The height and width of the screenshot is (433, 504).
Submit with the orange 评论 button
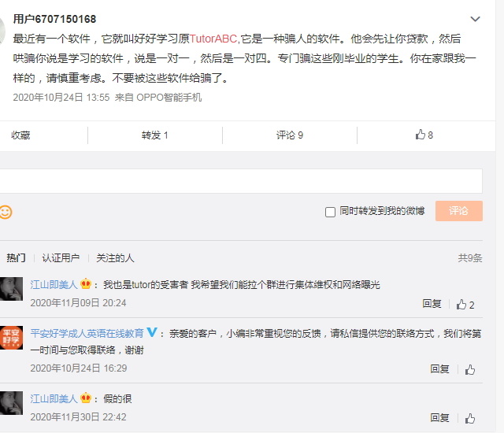click(459, 211)
